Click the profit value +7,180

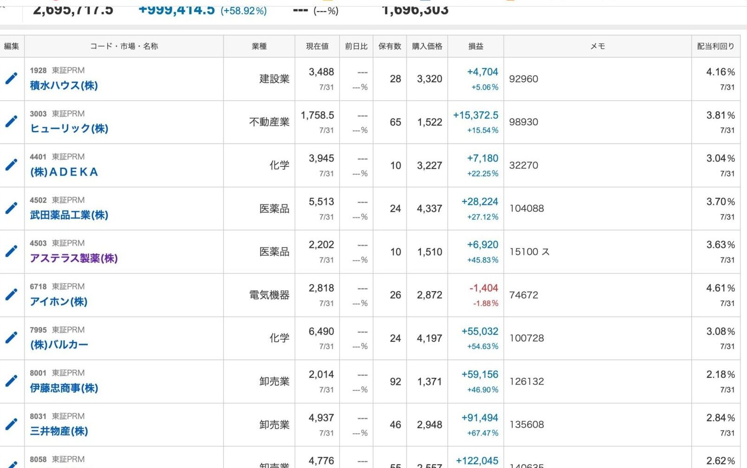click(483, 158)
